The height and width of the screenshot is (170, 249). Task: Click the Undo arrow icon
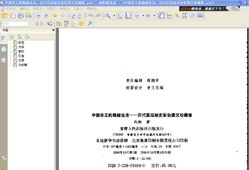coord(90,15)
